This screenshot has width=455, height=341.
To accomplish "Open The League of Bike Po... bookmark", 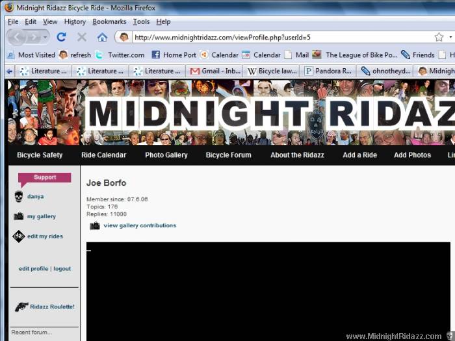I will tap(355, 55).
